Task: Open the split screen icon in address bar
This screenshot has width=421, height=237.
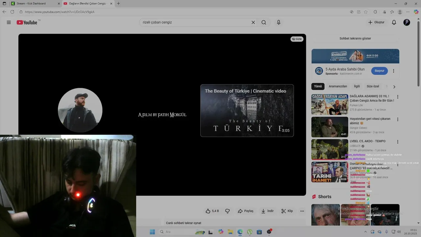Action: [x=359, y=12]
